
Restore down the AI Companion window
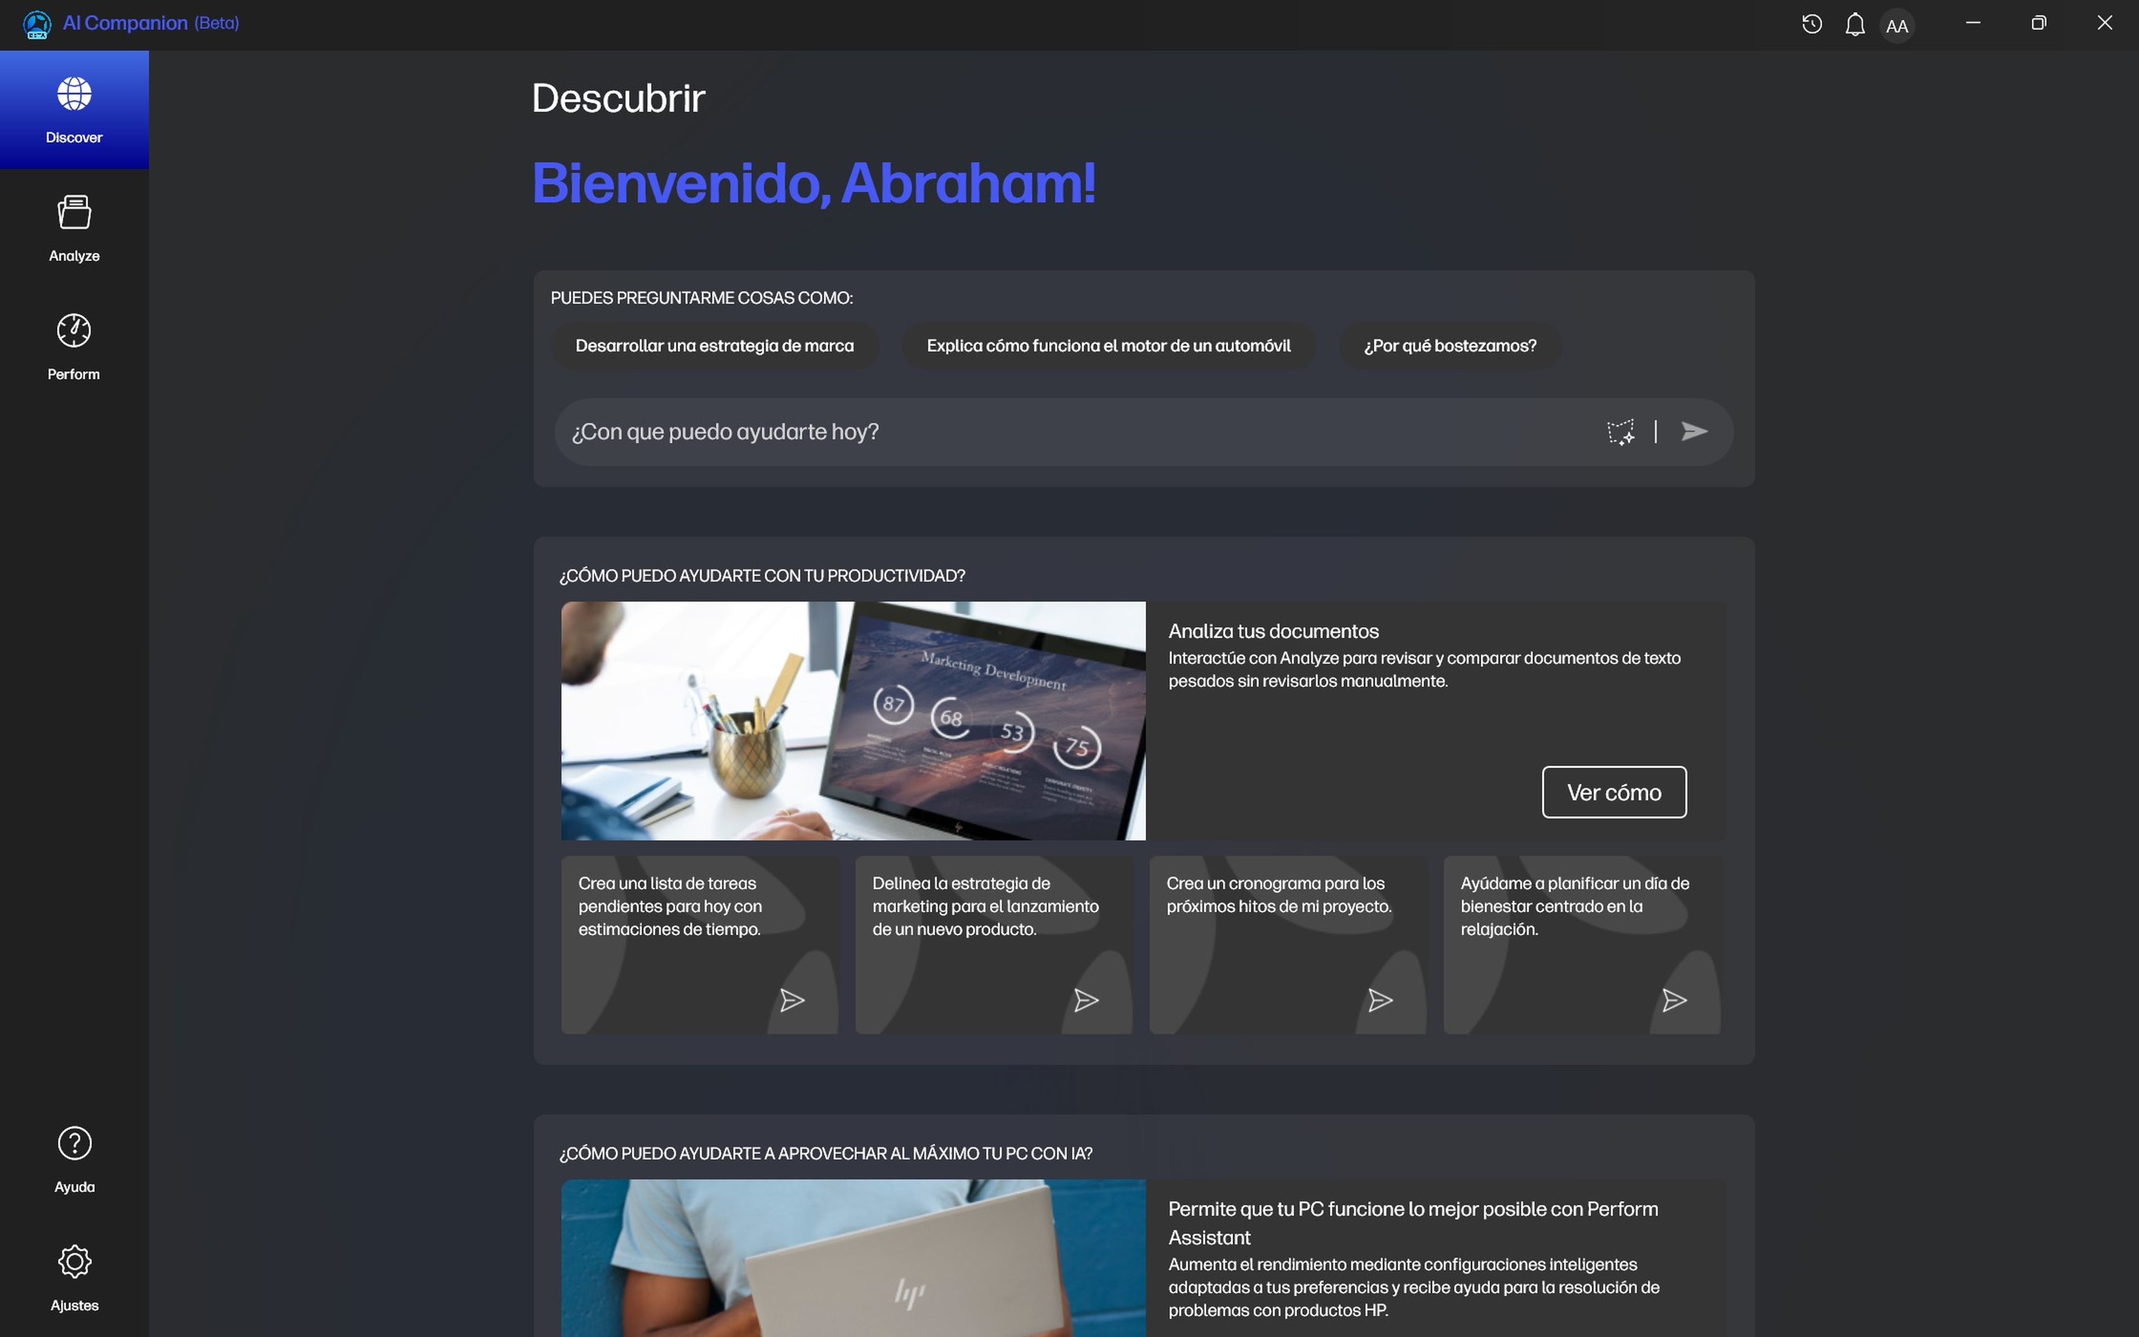pos(2039,23)
